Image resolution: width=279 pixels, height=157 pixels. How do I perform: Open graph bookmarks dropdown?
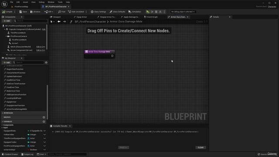pyautogui.click(x=52, y=21)
